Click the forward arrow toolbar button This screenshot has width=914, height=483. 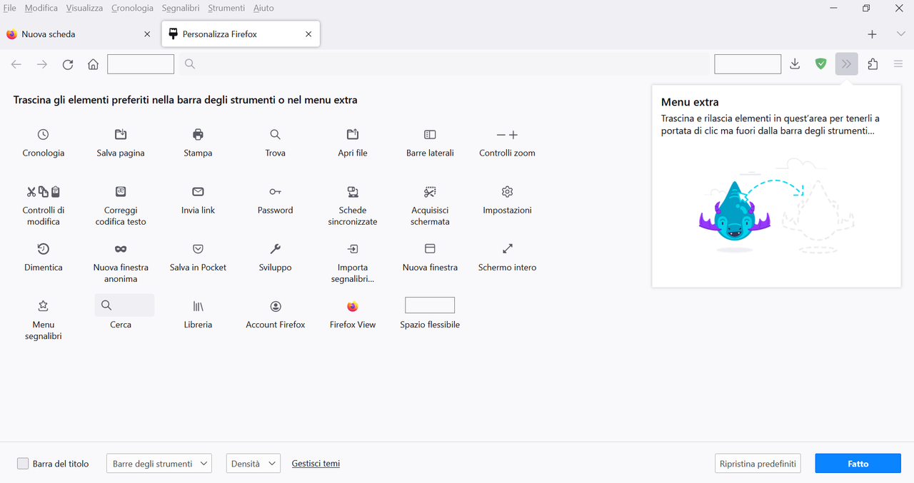tap(42, 64)
